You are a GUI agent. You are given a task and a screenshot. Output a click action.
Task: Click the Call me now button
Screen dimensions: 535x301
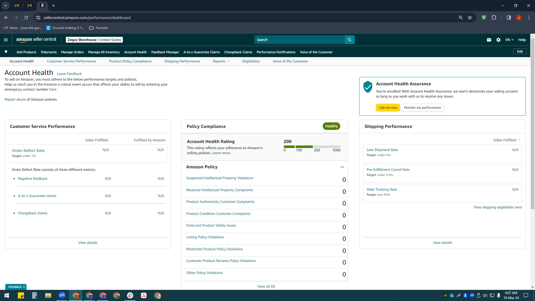[388, 108]
